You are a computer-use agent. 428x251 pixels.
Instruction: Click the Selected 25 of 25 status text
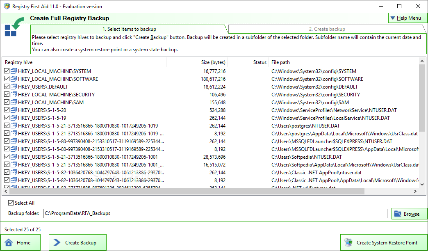[x=23, y=229]
